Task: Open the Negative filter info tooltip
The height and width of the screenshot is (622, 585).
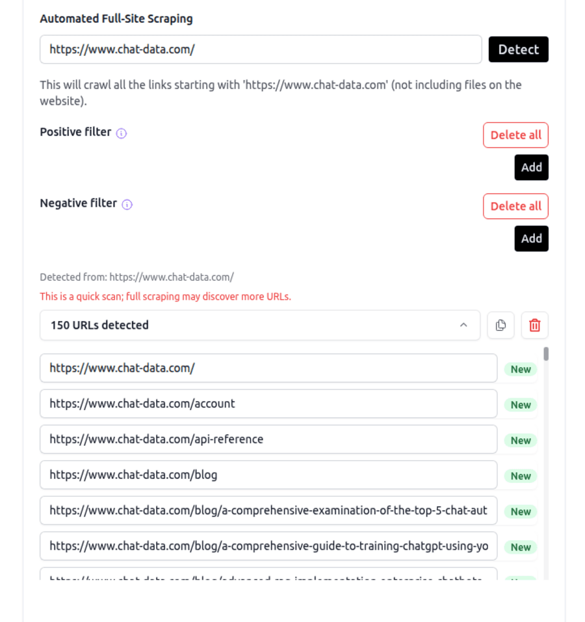Action: click(127, 204)
